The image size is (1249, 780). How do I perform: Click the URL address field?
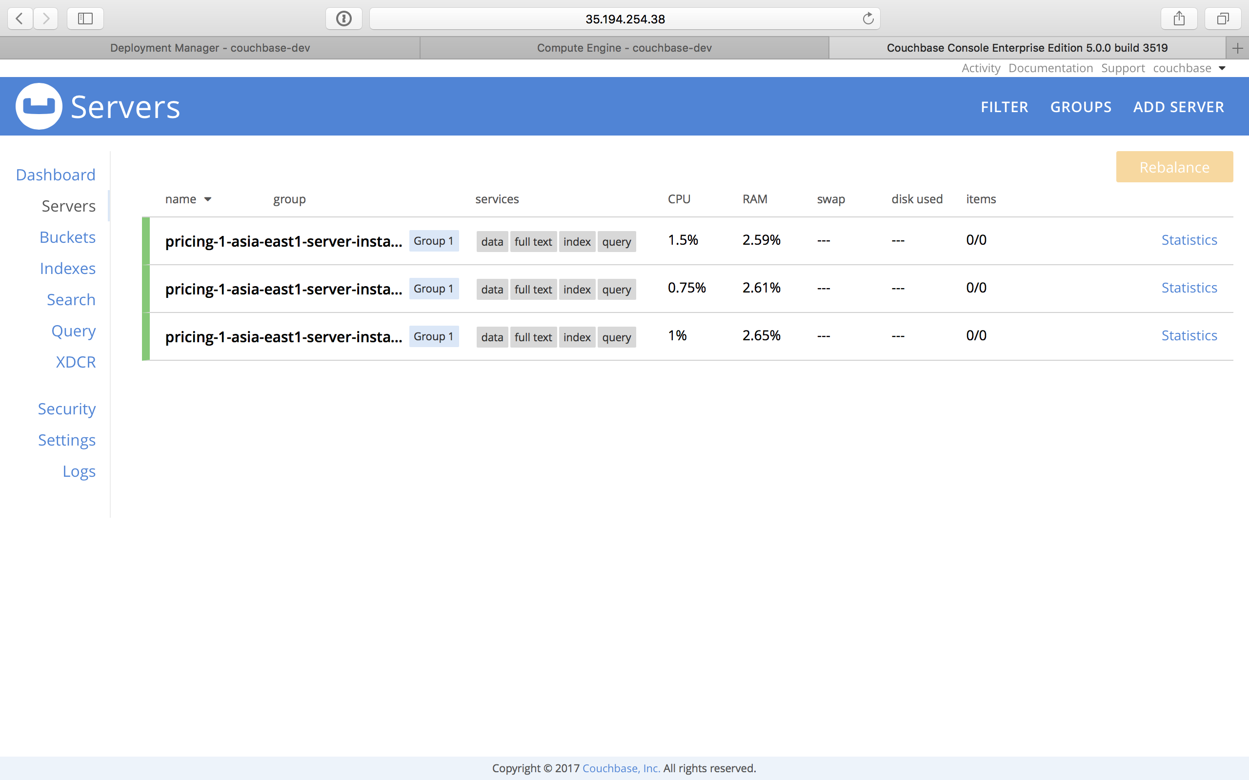[x=624, y=19]
